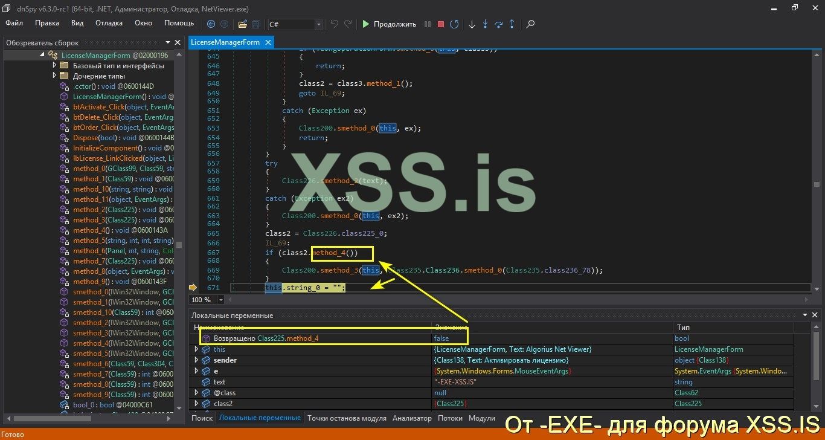Viewport: 825px width, 440px height.
Task: Close the LicenseManagerForm editor tab
Action: tap(268, 42)
